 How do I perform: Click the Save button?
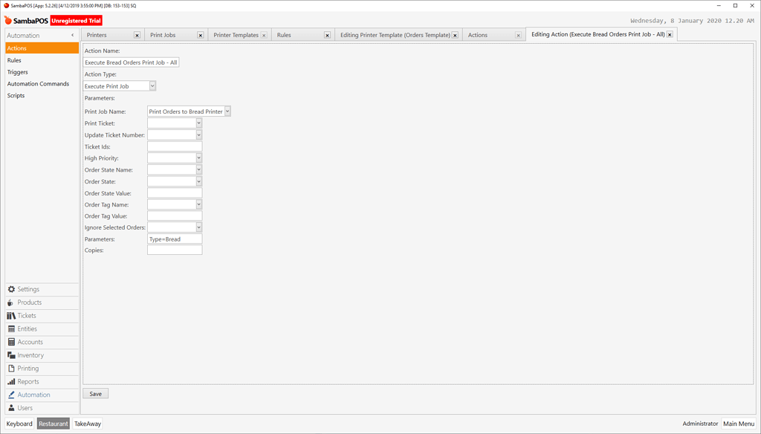click(95, 393)
